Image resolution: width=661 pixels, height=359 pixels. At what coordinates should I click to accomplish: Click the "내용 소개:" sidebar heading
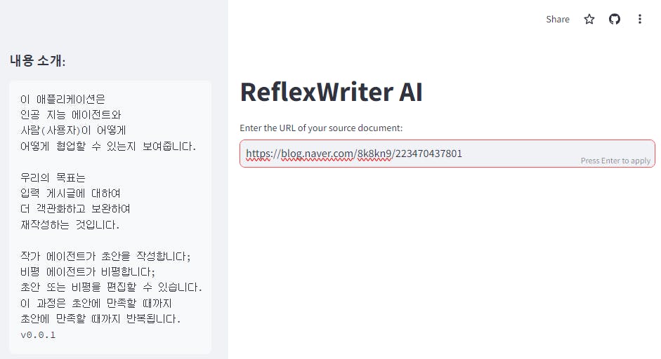click(38, 61)
